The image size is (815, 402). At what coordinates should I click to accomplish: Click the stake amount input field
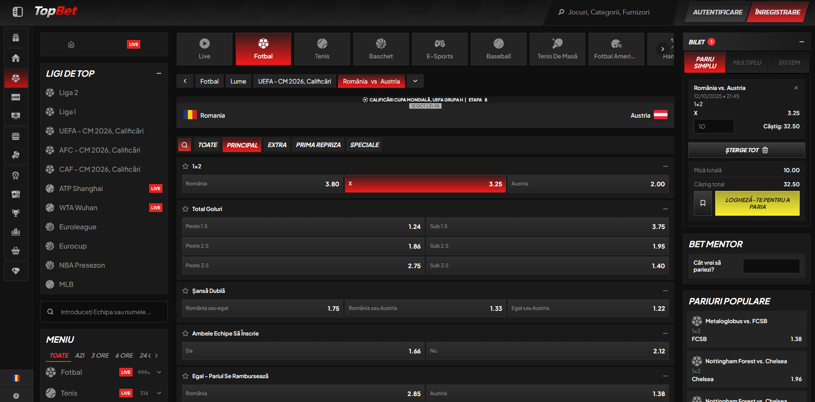[x=714, y=127]
